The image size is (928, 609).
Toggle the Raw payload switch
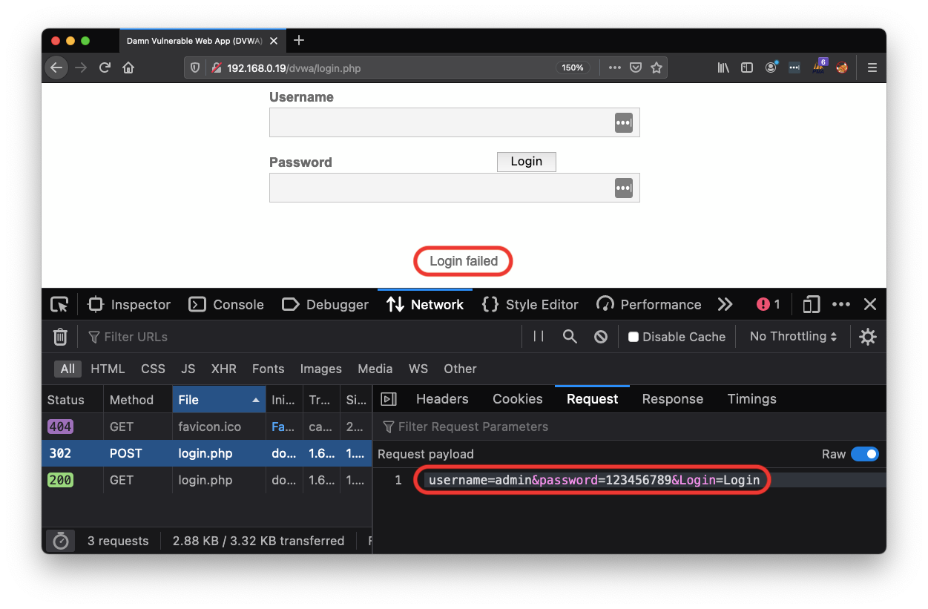tap(864, 454)
